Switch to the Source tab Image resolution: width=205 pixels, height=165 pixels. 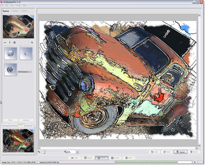pos(6,11)
